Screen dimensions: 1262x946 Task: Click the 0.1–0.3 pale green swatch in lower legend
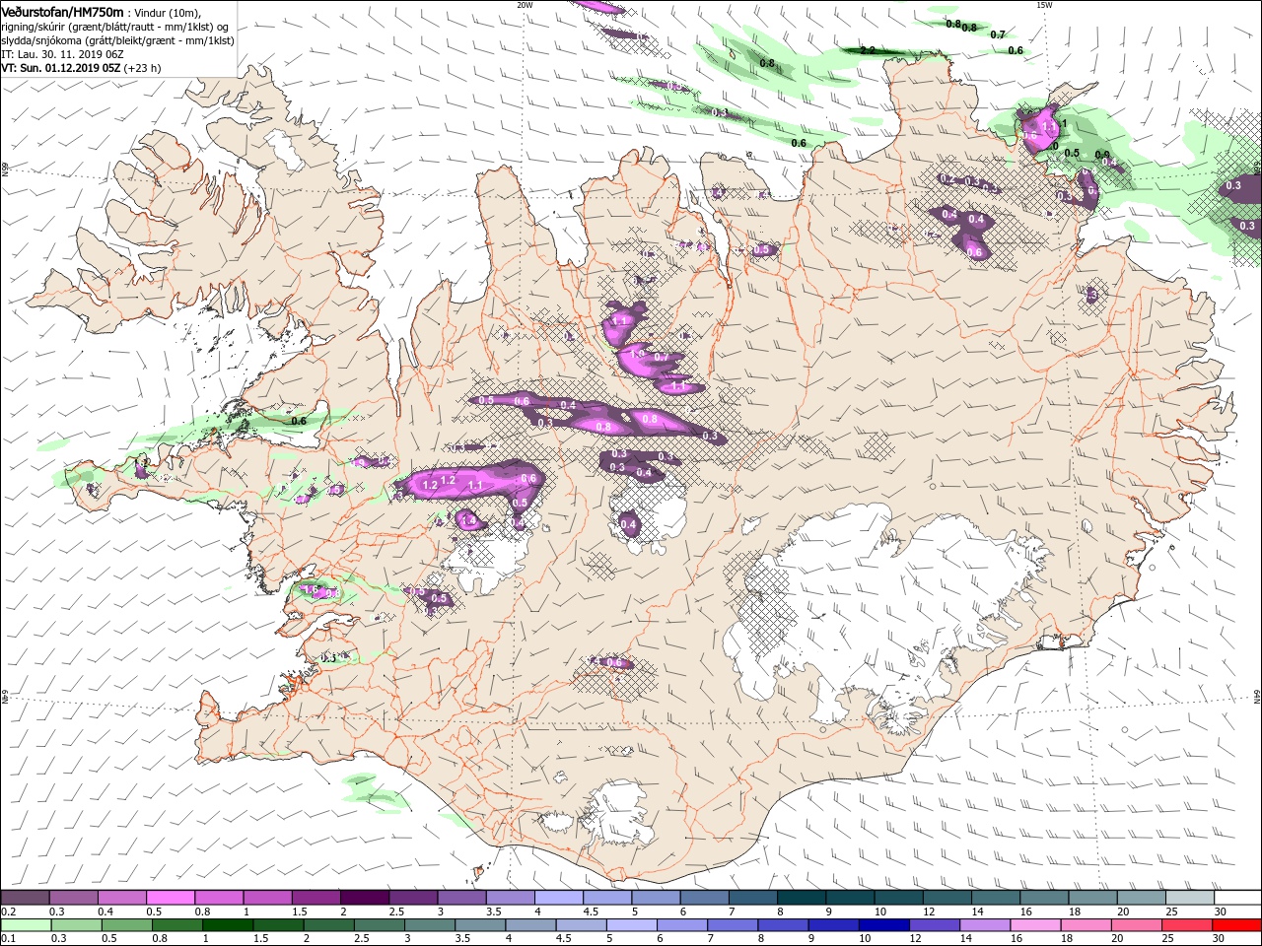coord(26,925)
